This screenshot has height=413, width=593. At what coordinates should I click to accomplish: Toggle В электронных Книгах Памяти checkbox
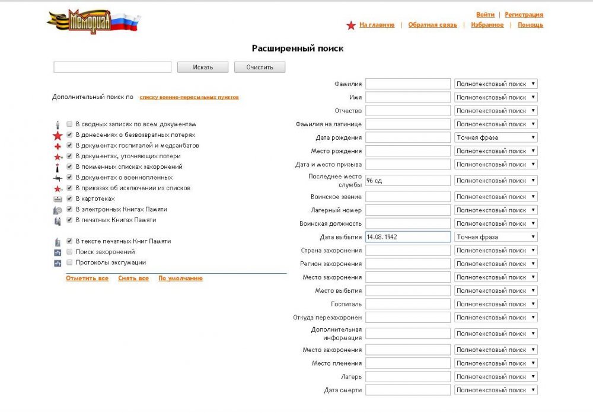[x=69, y=209]
